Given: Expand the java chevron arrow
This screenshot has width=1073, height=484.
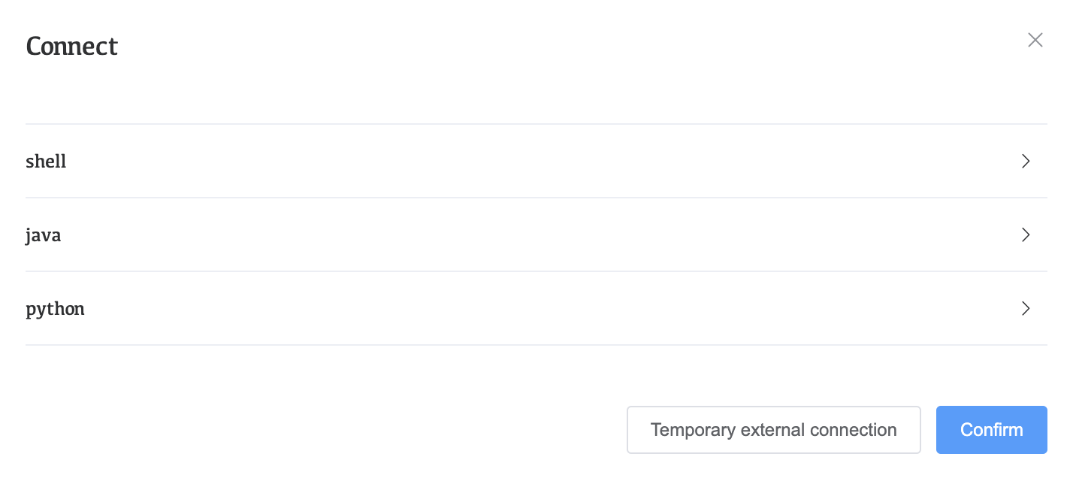Looking at the screenshot, I should click(1026, 234).
